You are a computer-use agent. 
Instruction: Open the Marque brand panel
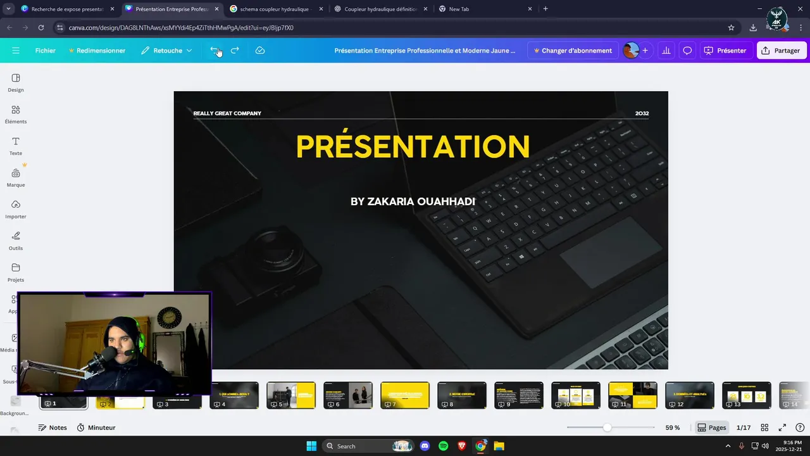(16, 177)
